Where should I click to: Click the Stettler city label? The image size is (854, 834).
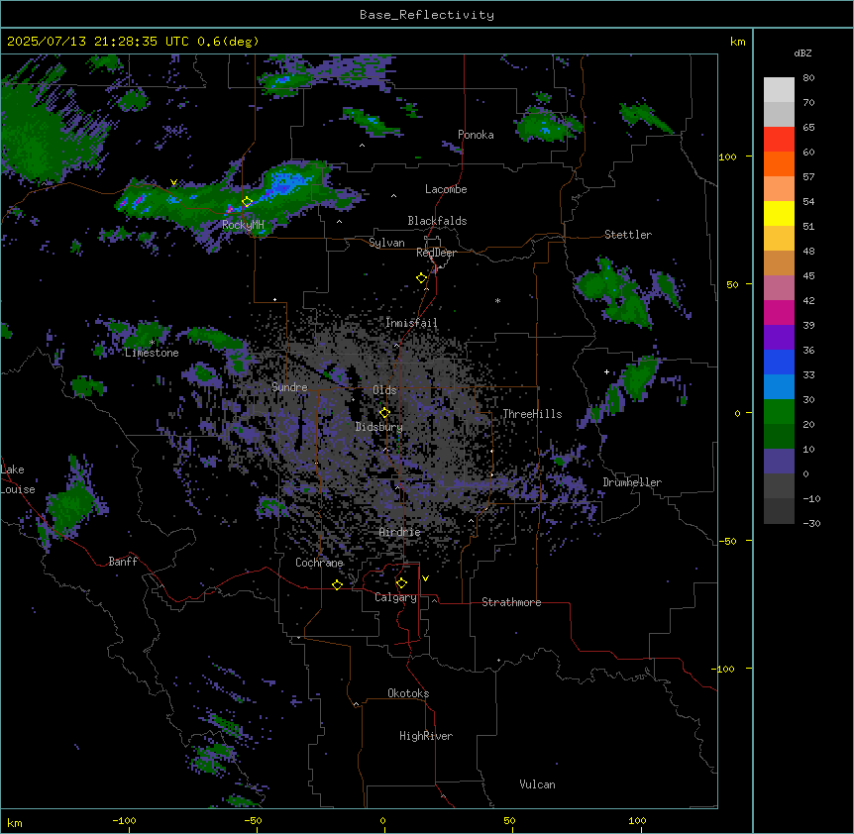coord(628,235)
